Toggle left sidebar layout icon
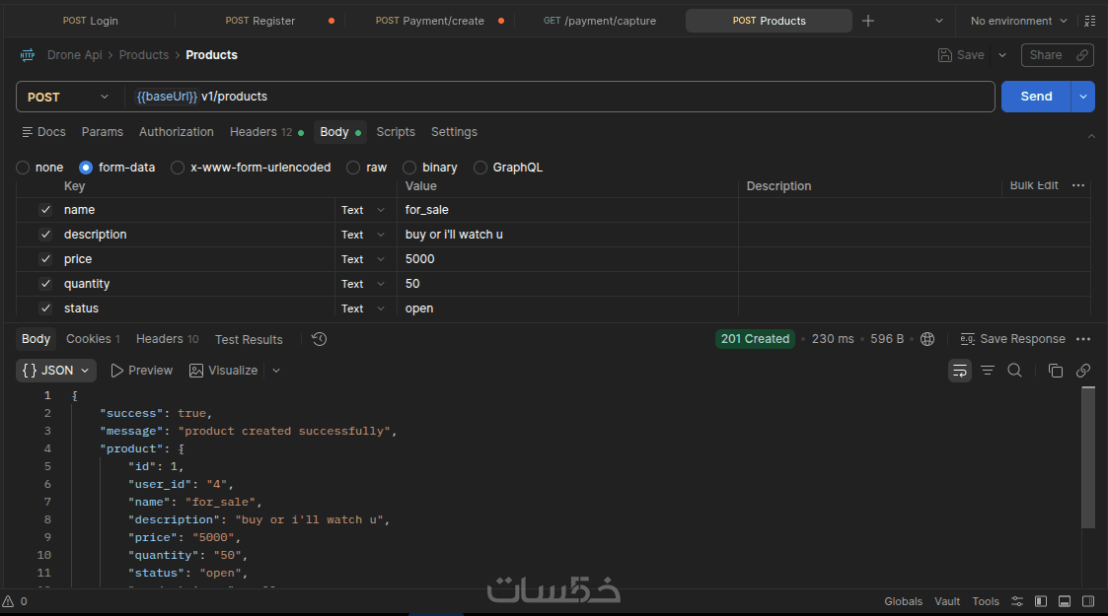 coord(1041,601)
